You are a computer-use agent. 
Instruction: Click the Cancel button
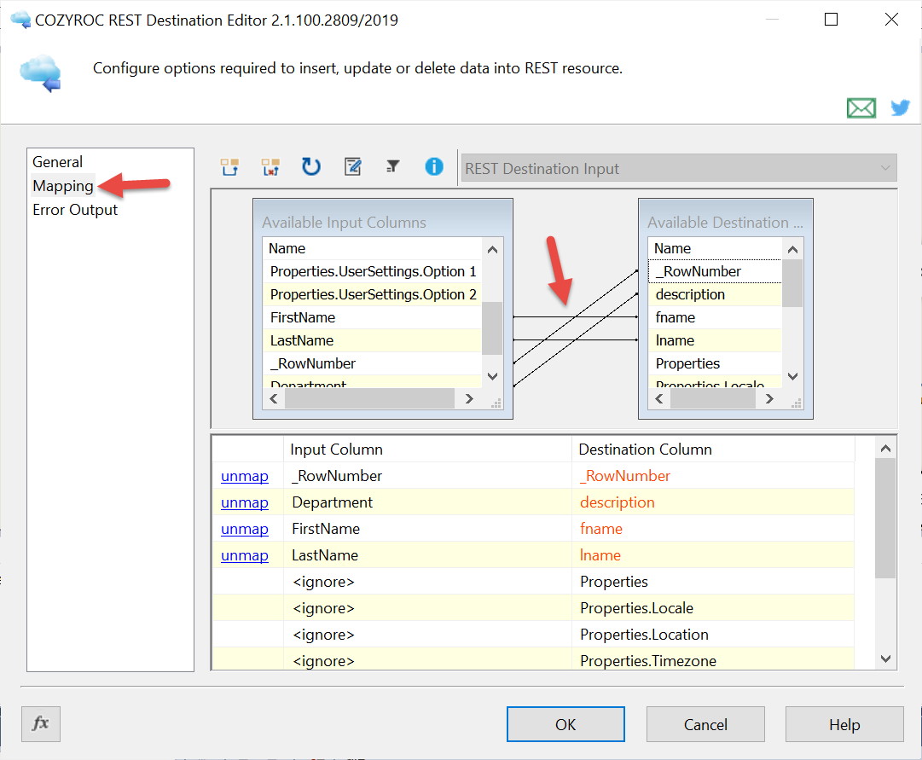tap(705, 724)
